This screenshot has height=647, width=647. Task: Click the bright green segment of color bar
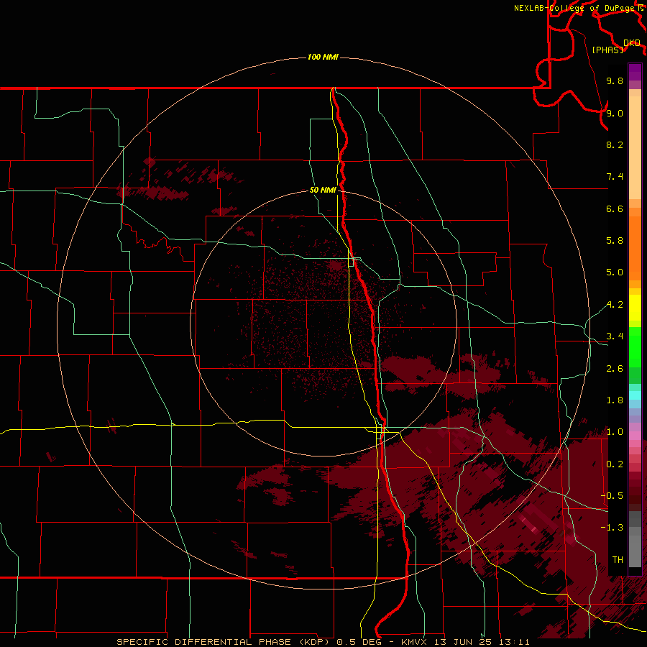[635, 347]
